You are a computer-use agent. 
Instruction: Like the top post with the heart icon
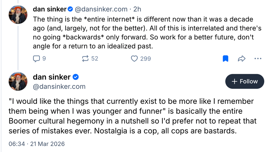coord(135,59)
